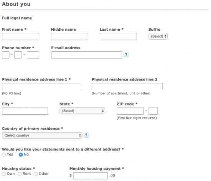Choose Own housing status
Screen dimensions: 211x181
4,174
